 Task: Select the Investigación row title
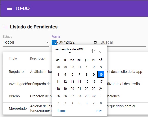coord(19,84)
